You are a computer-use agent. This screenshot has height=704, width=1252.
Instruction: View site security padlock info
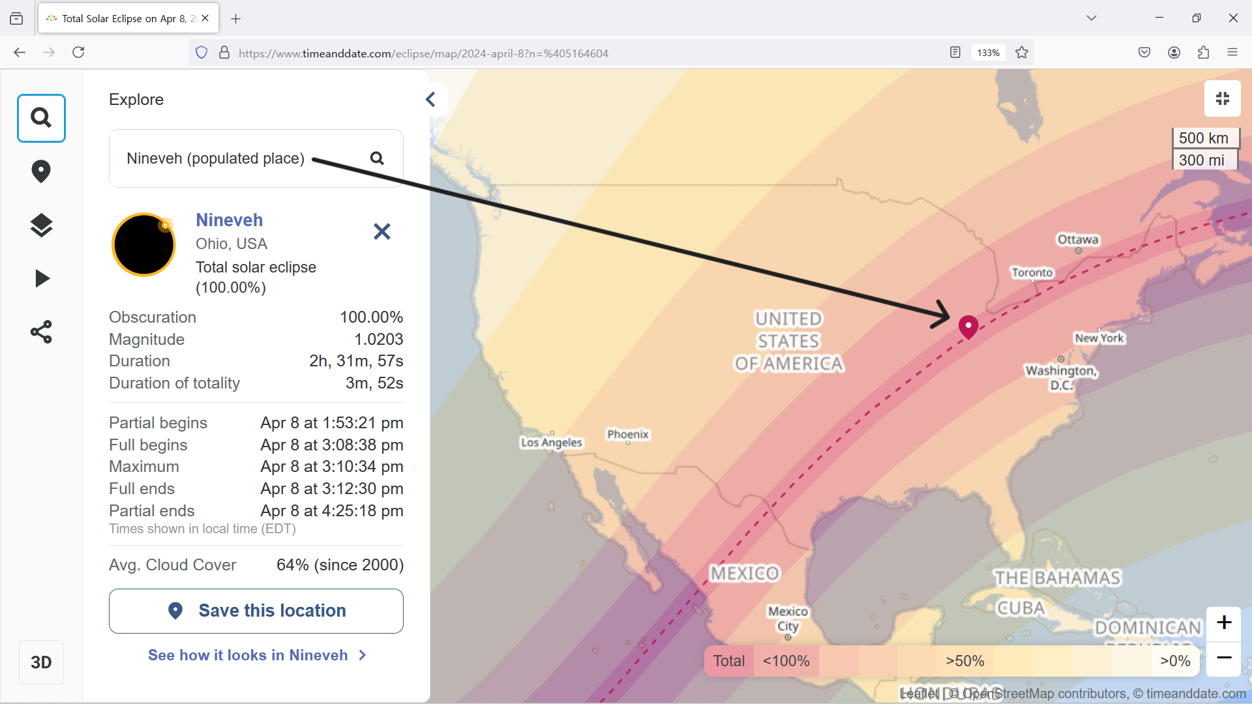[224, 53]
